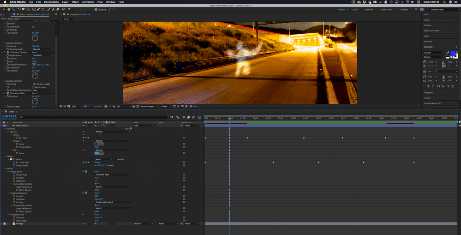Select the Hand tool in toolbar

(9, 9)
